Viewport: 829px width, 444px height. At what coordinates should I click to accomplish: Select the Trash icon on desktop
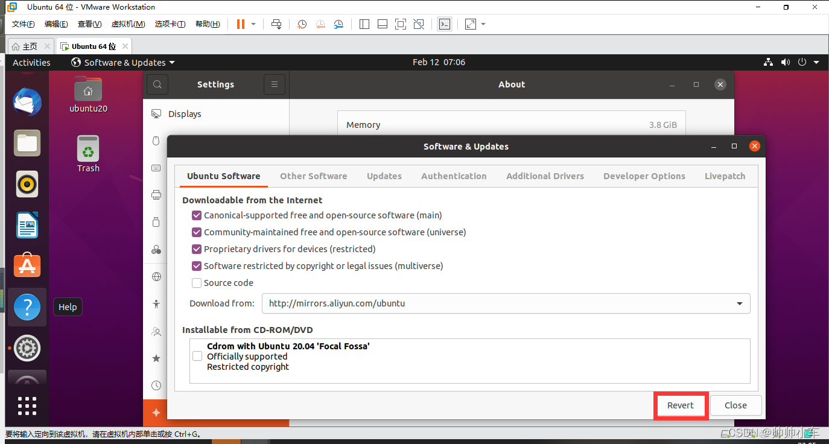coord(88,154)
